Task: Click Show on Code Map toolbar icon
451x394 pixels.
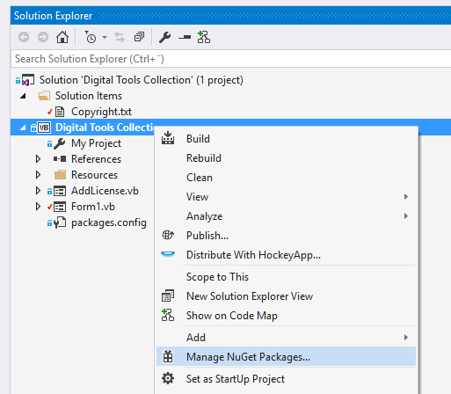Action: pyautogui.click(x=204, y=37)
